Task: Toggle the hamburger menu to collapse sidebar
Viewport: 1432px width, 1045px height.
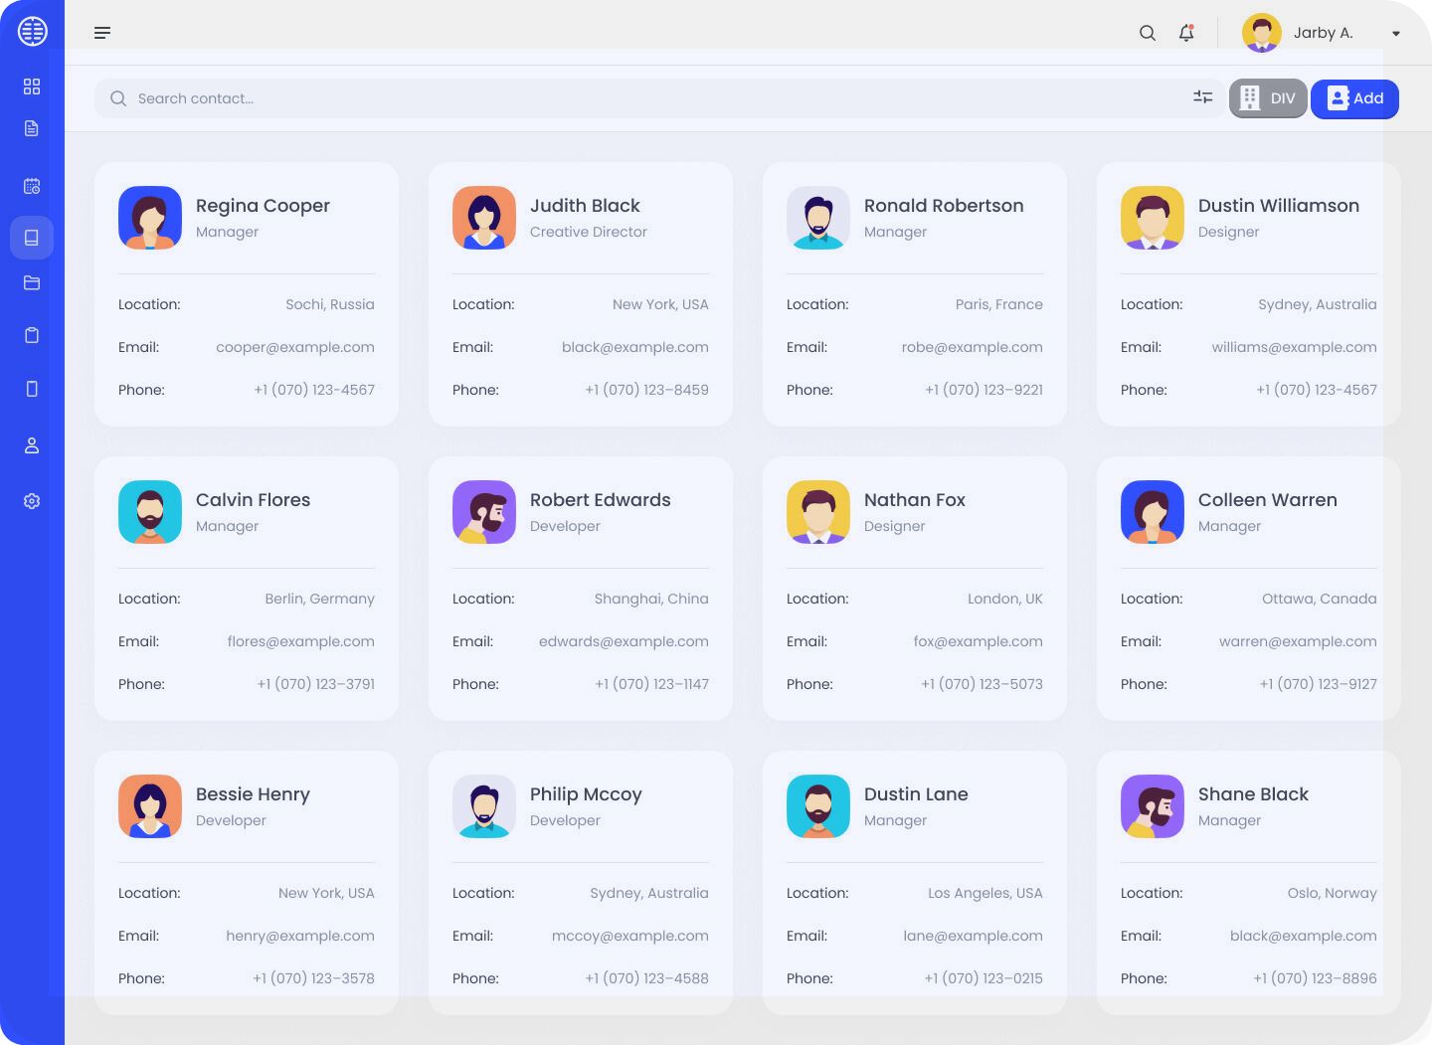Action: (x=102, y=33)
